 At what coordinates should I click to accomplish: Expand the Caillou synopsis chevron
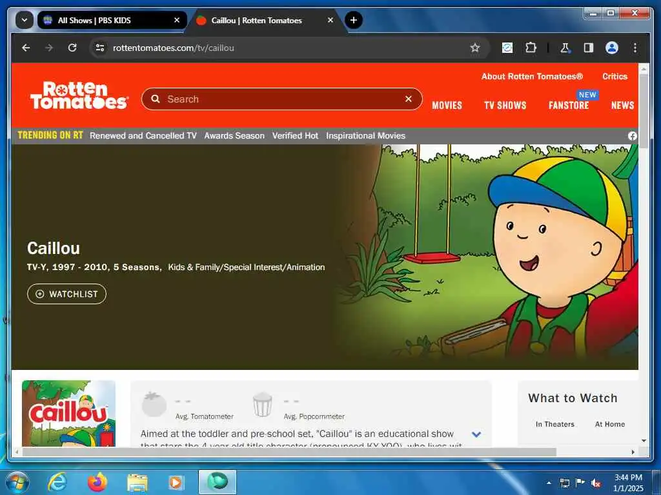476,434
